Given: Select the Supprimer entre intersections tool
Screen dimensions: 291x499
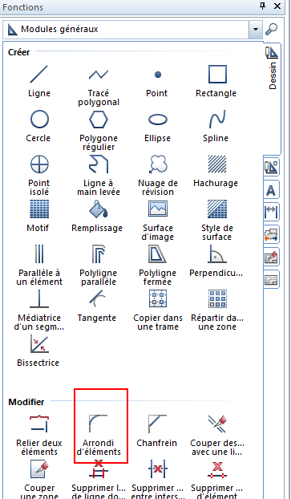Looking at the screenshot, I should (x=158, y=479).
